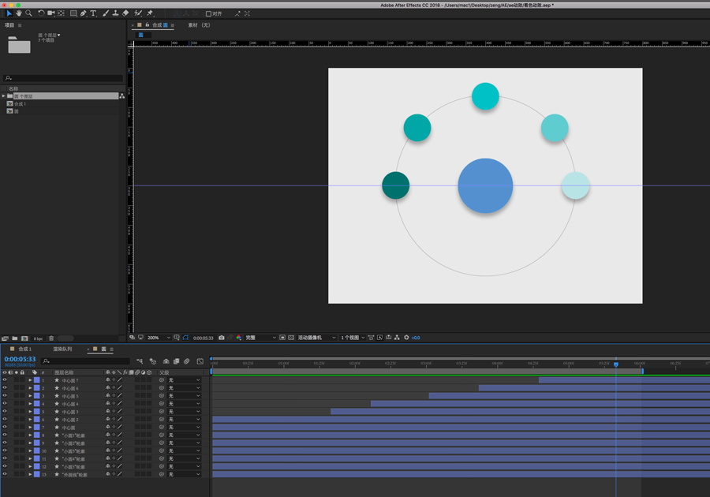The image size is (710, 497).
Task: Open the composition flowchart icon in viewer bar
Action: click(397, 338)
